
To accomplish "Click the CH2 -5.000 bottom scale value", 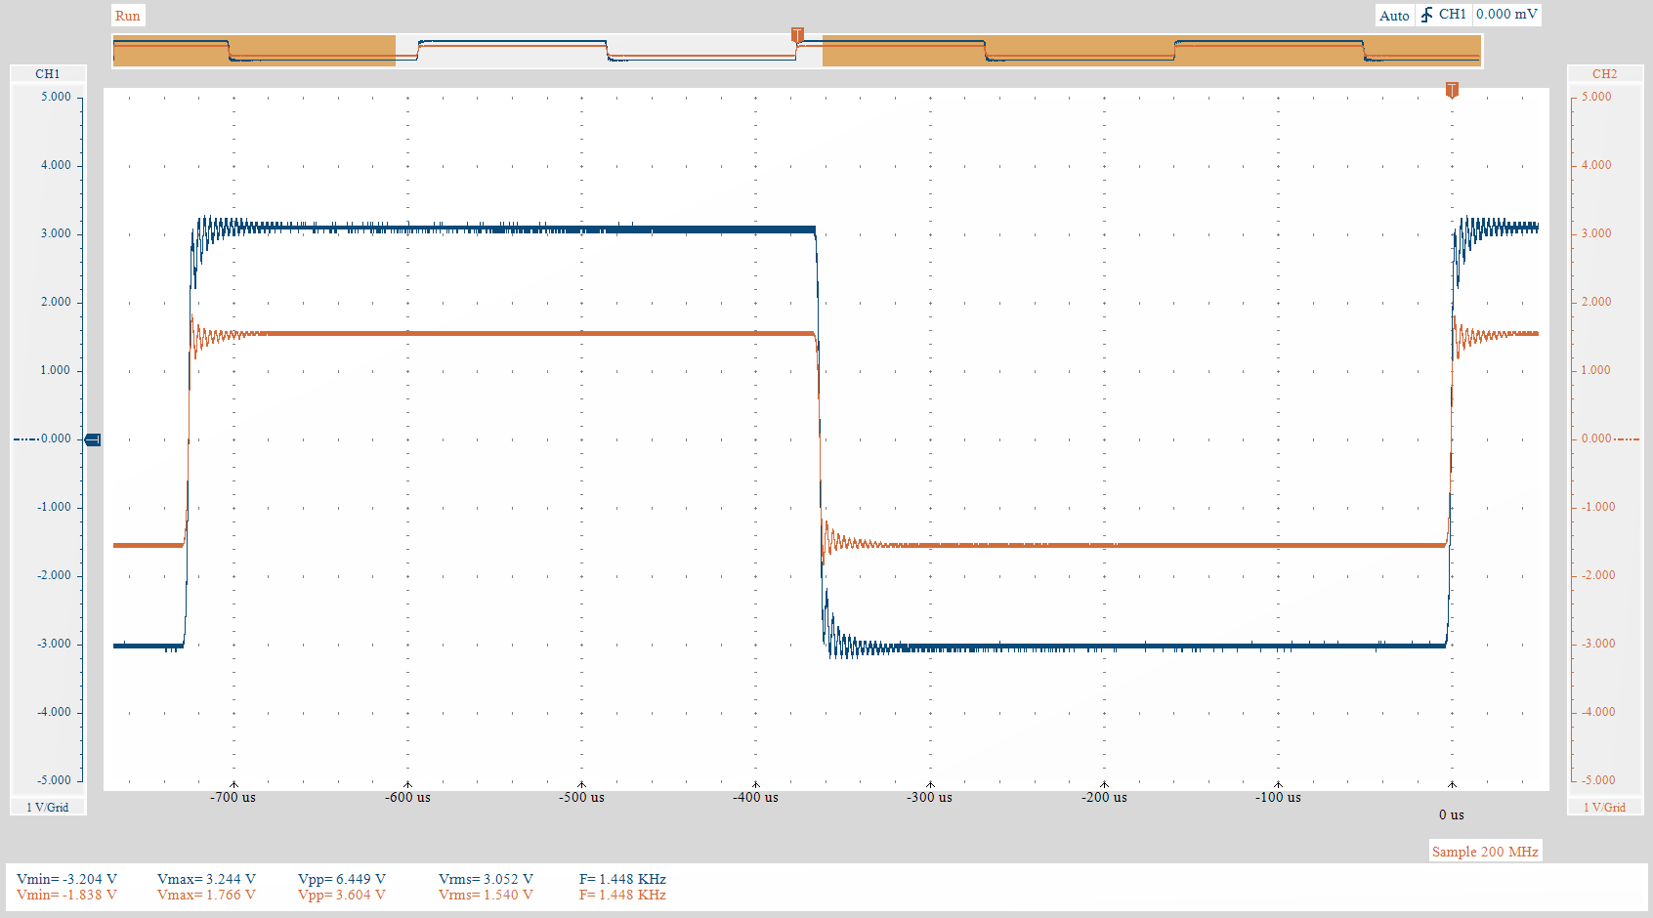I will 1598,780.
